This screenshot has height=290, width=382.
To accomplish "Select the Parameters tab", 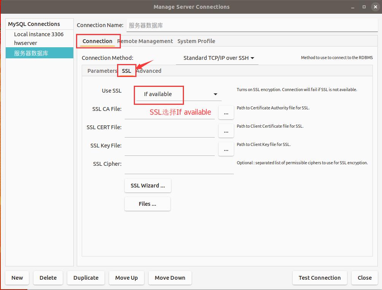I will coord(101,70).
